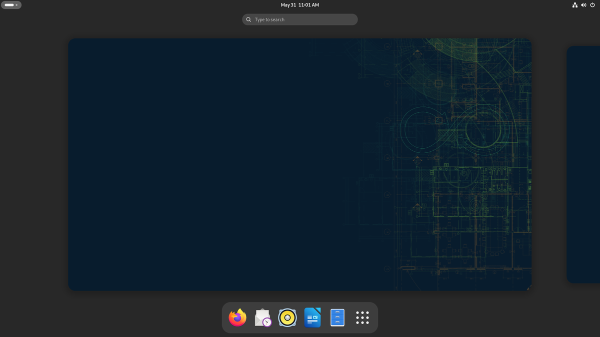
Task: Expand the quick settings from the power icon
Action: 592,5
